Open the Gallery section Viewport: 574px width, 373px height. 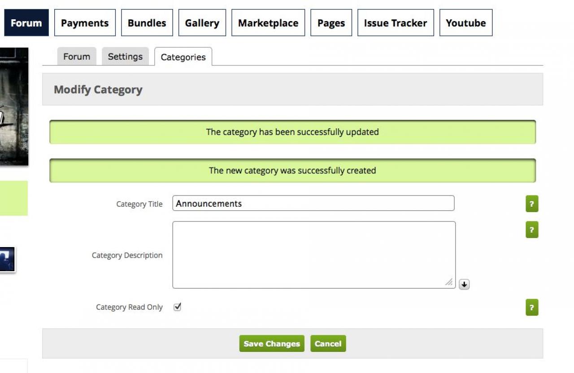202,23
